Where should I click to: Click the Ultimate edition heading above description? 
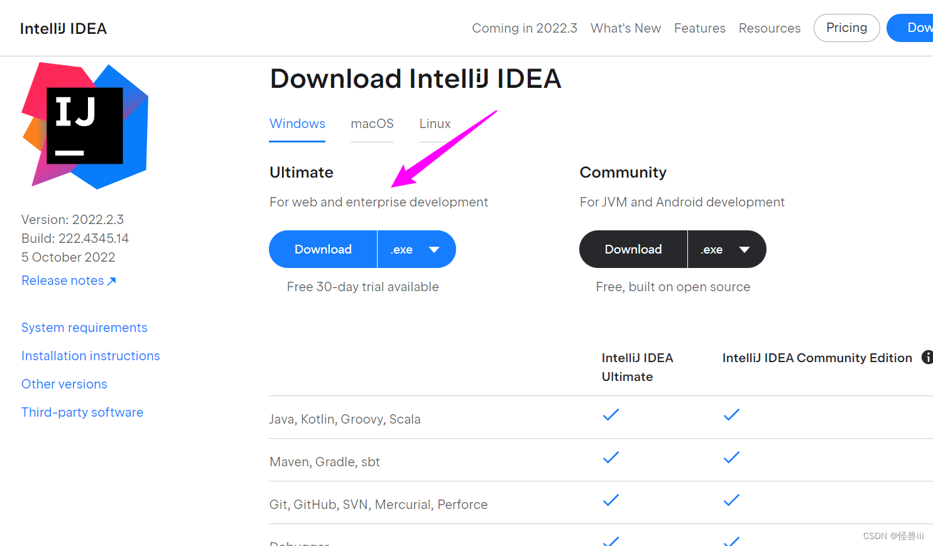pyautogui.click(x=302, y=173)
